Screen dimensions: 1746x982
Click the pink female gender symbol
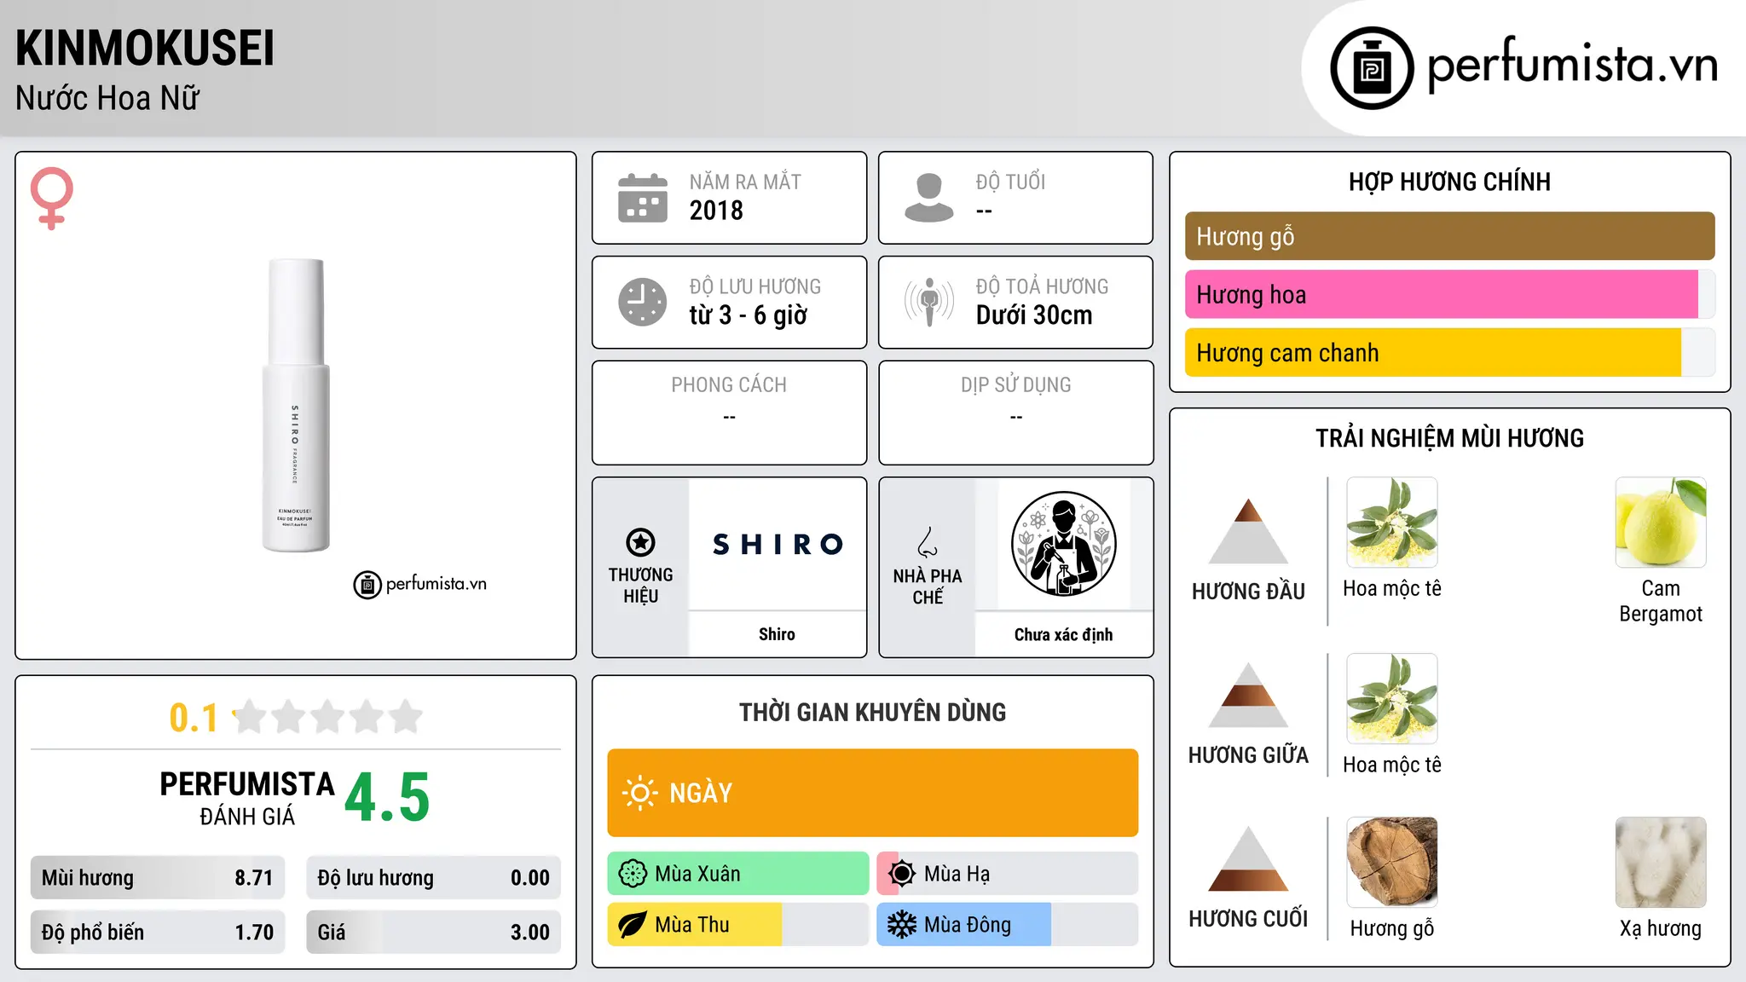coord(52,199)
